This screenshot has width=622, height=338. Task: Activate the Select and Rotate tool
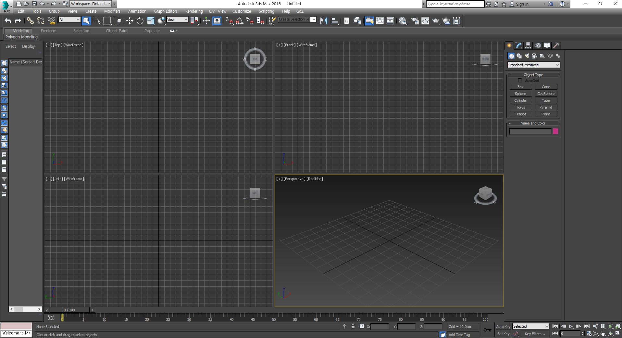click(140, 21)
